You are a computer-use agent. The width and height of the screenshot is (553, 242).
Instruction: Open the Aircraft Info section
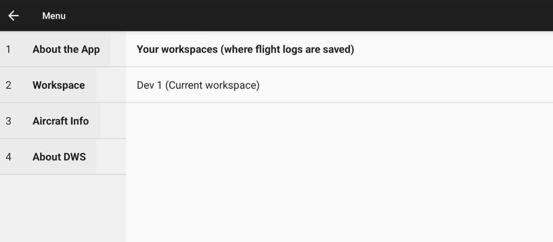pyautogui.click(x=60, y=121)
